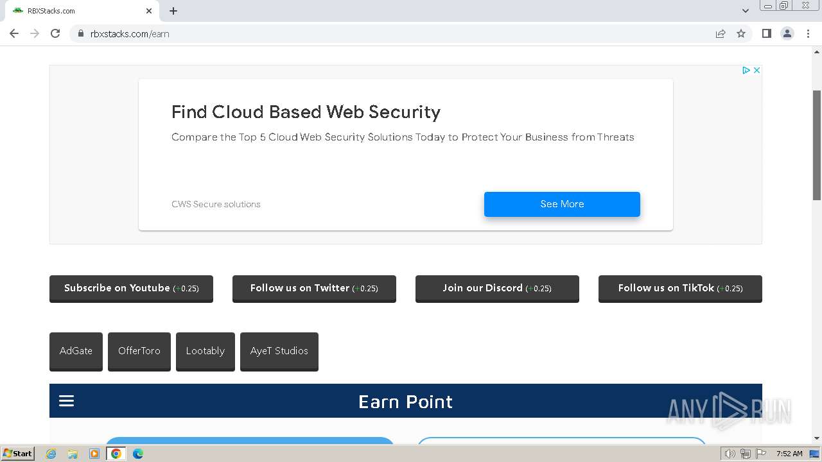
Task: Open File Explorer folder icon in taskbar
Action: coord(73,454)
